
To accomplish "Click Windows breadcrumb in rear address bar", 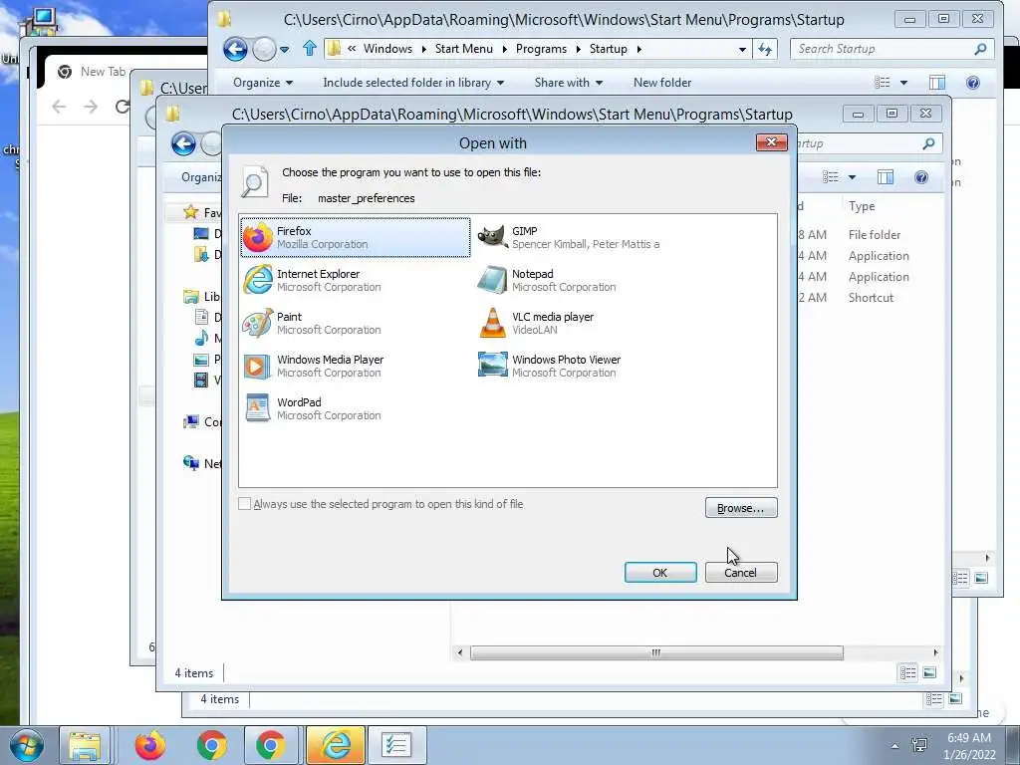I will [387, 49].
